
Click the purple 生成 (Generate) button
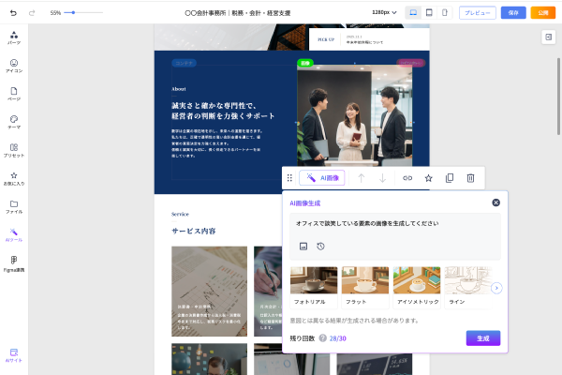[483, 338]
